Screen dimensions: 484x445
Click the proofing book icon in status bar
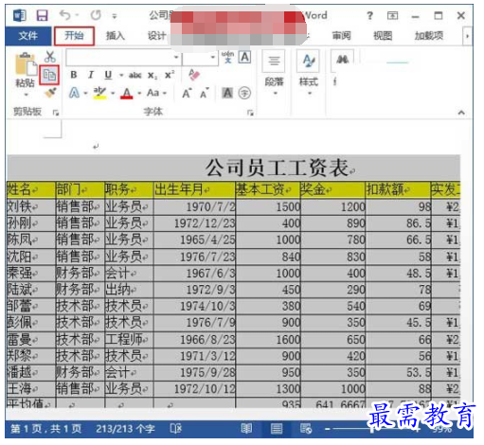pyautogui.click(x=176, y=429)
